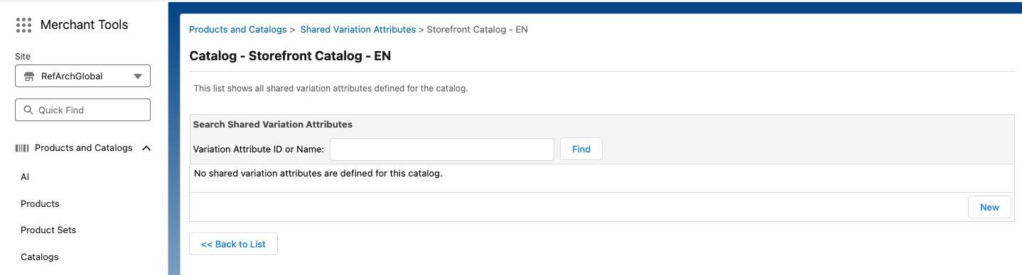Click the Merchant Tools header title
This screenshot has width=1022, height=275.
(x=85, y=25)
